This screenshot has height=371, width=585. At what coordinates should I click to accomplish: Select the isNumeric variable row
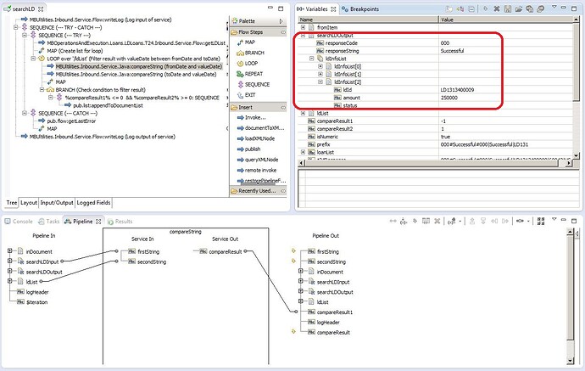[x=436, y=137]
